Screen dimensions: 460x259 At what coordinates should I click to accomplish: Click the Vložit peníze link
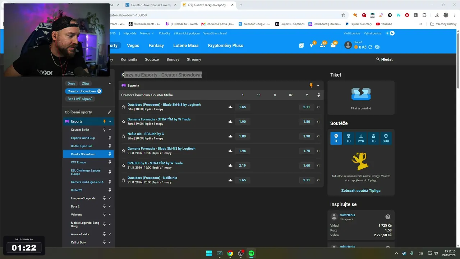352,33
